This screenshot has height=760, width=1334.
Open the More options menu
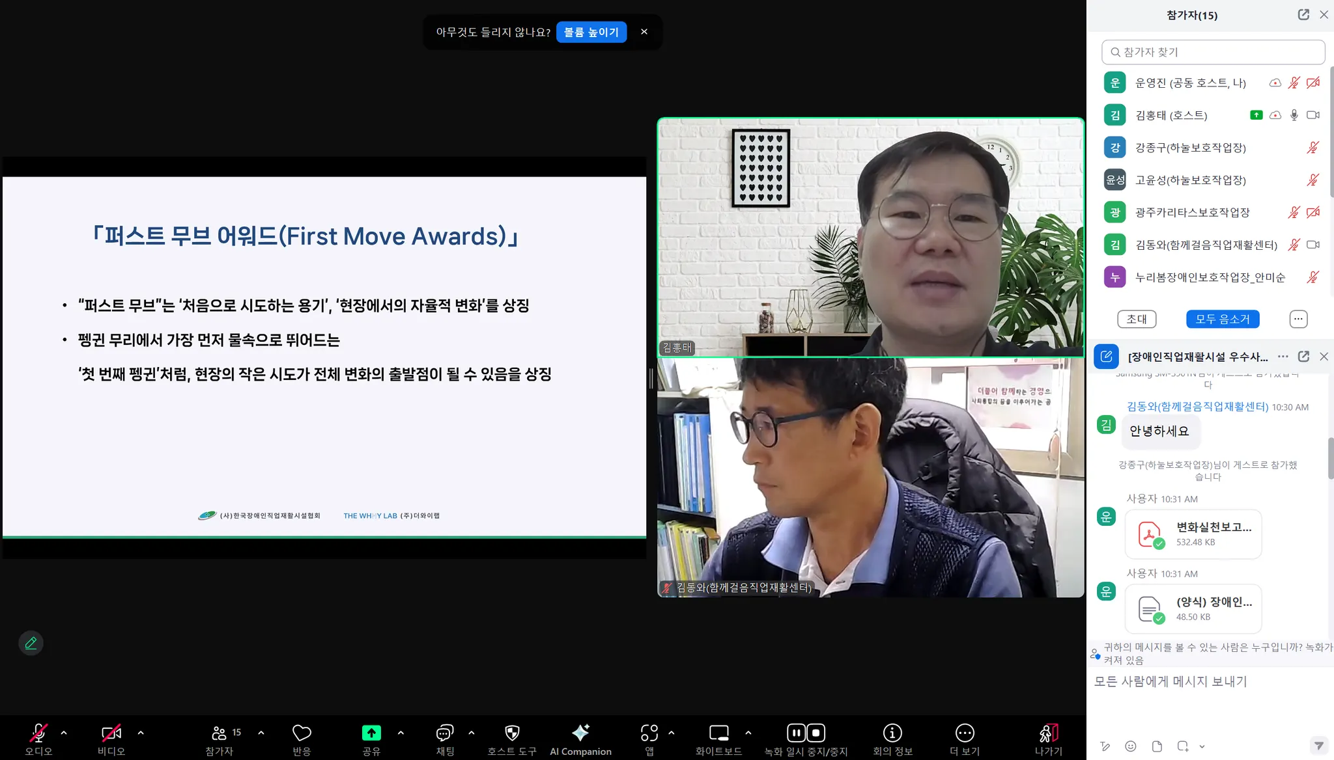click(964, 733)
